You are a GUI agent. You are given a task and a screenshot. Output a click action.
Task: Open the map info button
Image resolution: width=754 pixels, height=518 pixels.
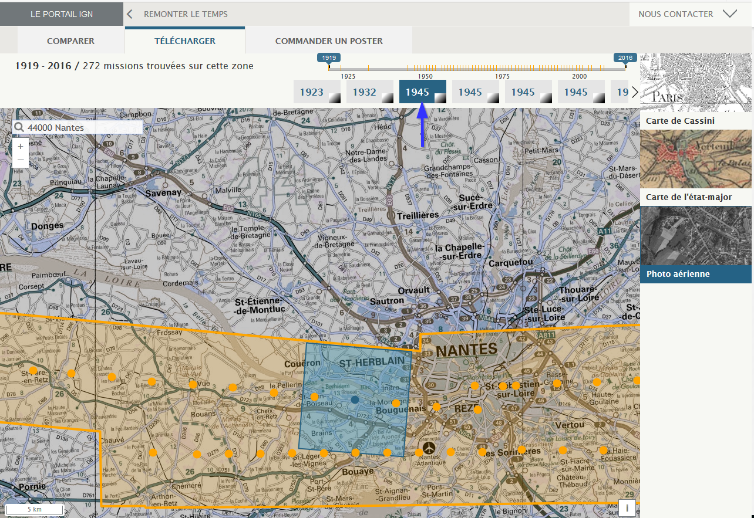point(627,508)
